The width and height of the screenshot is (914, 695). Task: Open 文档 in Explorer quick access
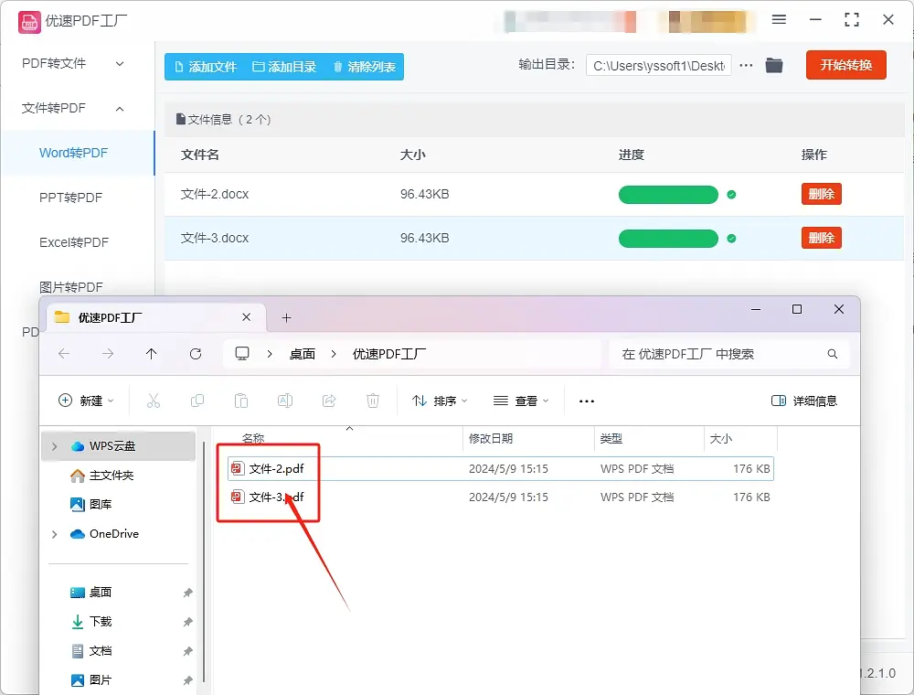pos(90,651)
